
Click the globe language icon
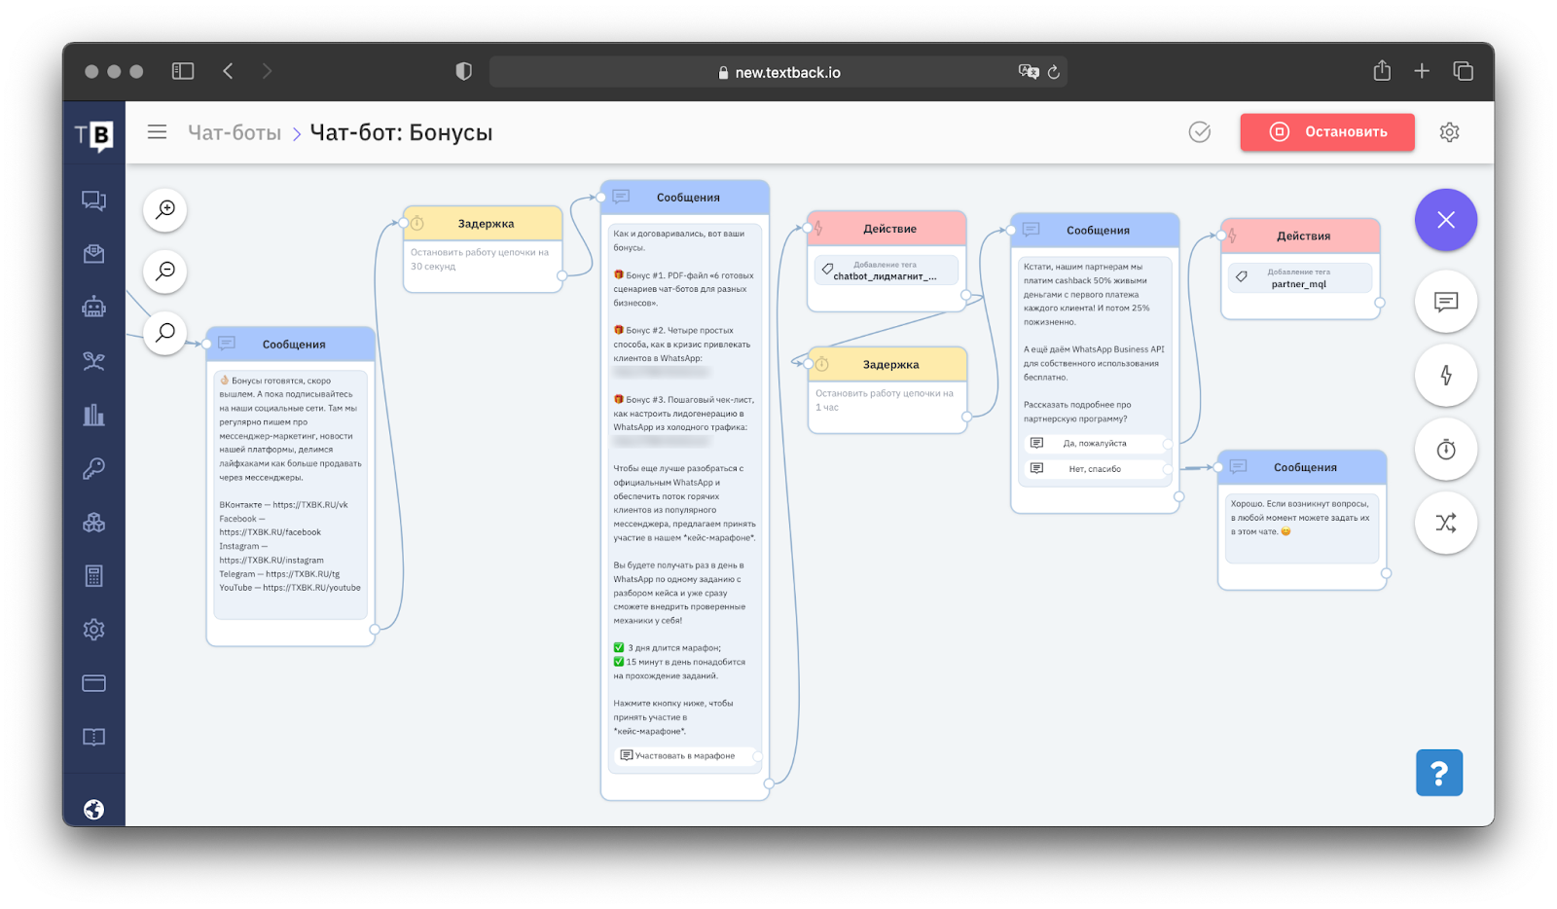(x=93, y=810)
